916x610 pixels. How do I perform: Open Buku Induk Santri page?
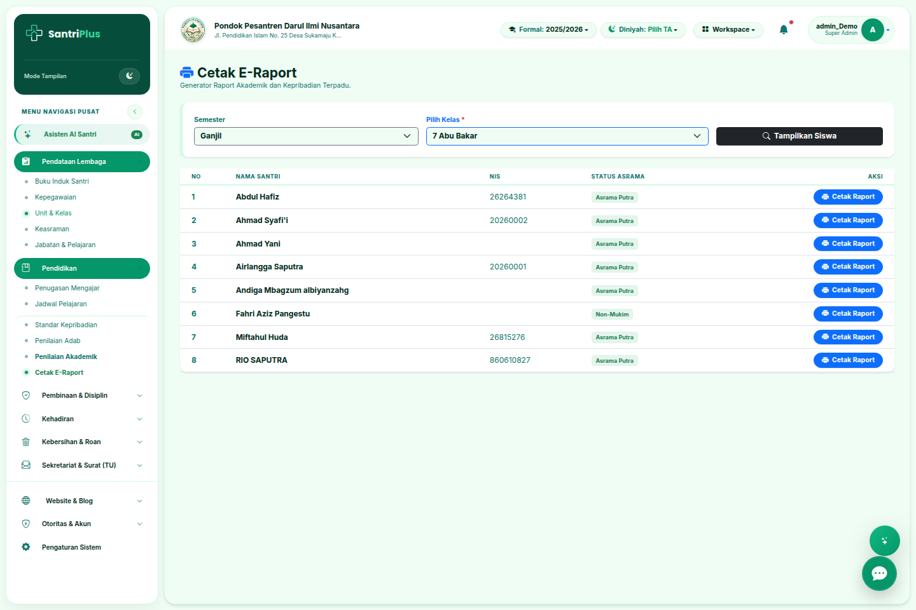coord(62,181)
